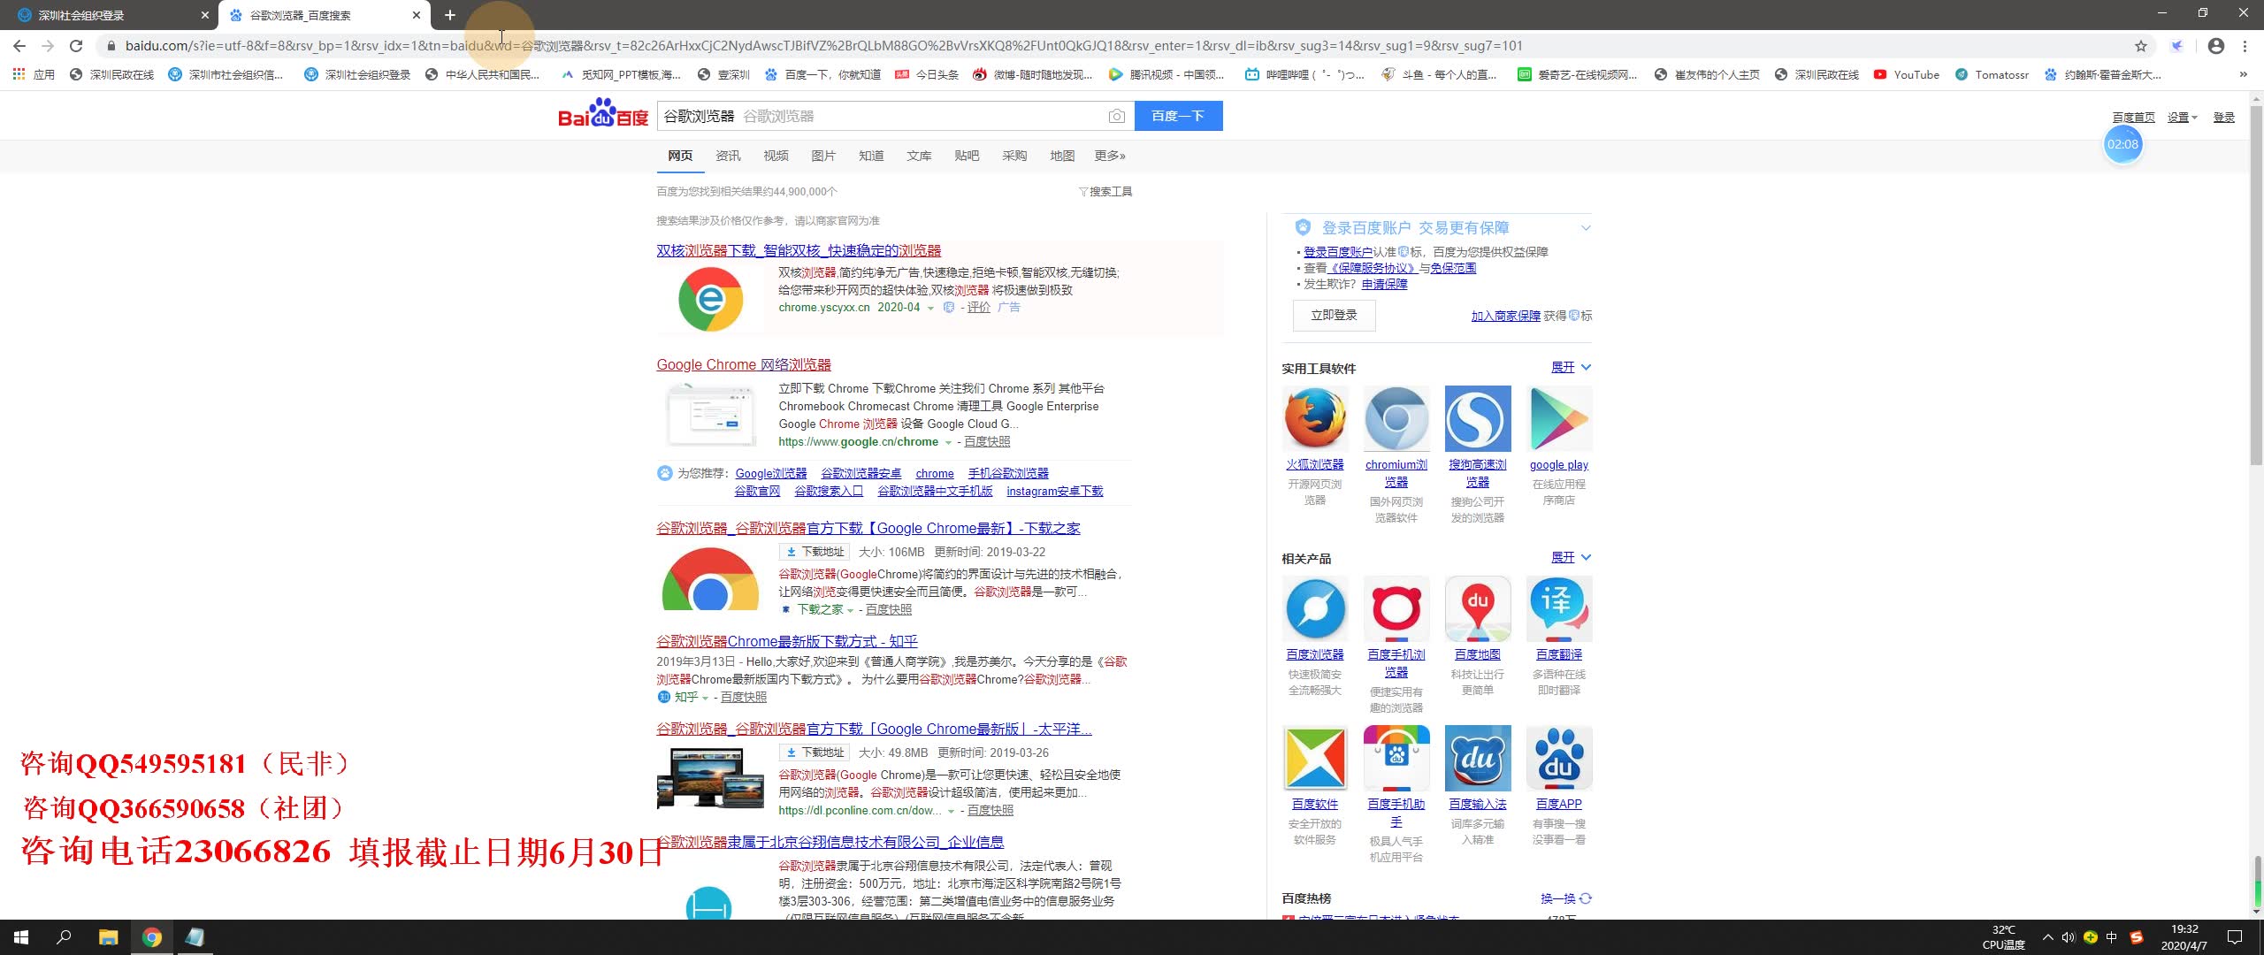Click the Baidu logo

(603, 115)
